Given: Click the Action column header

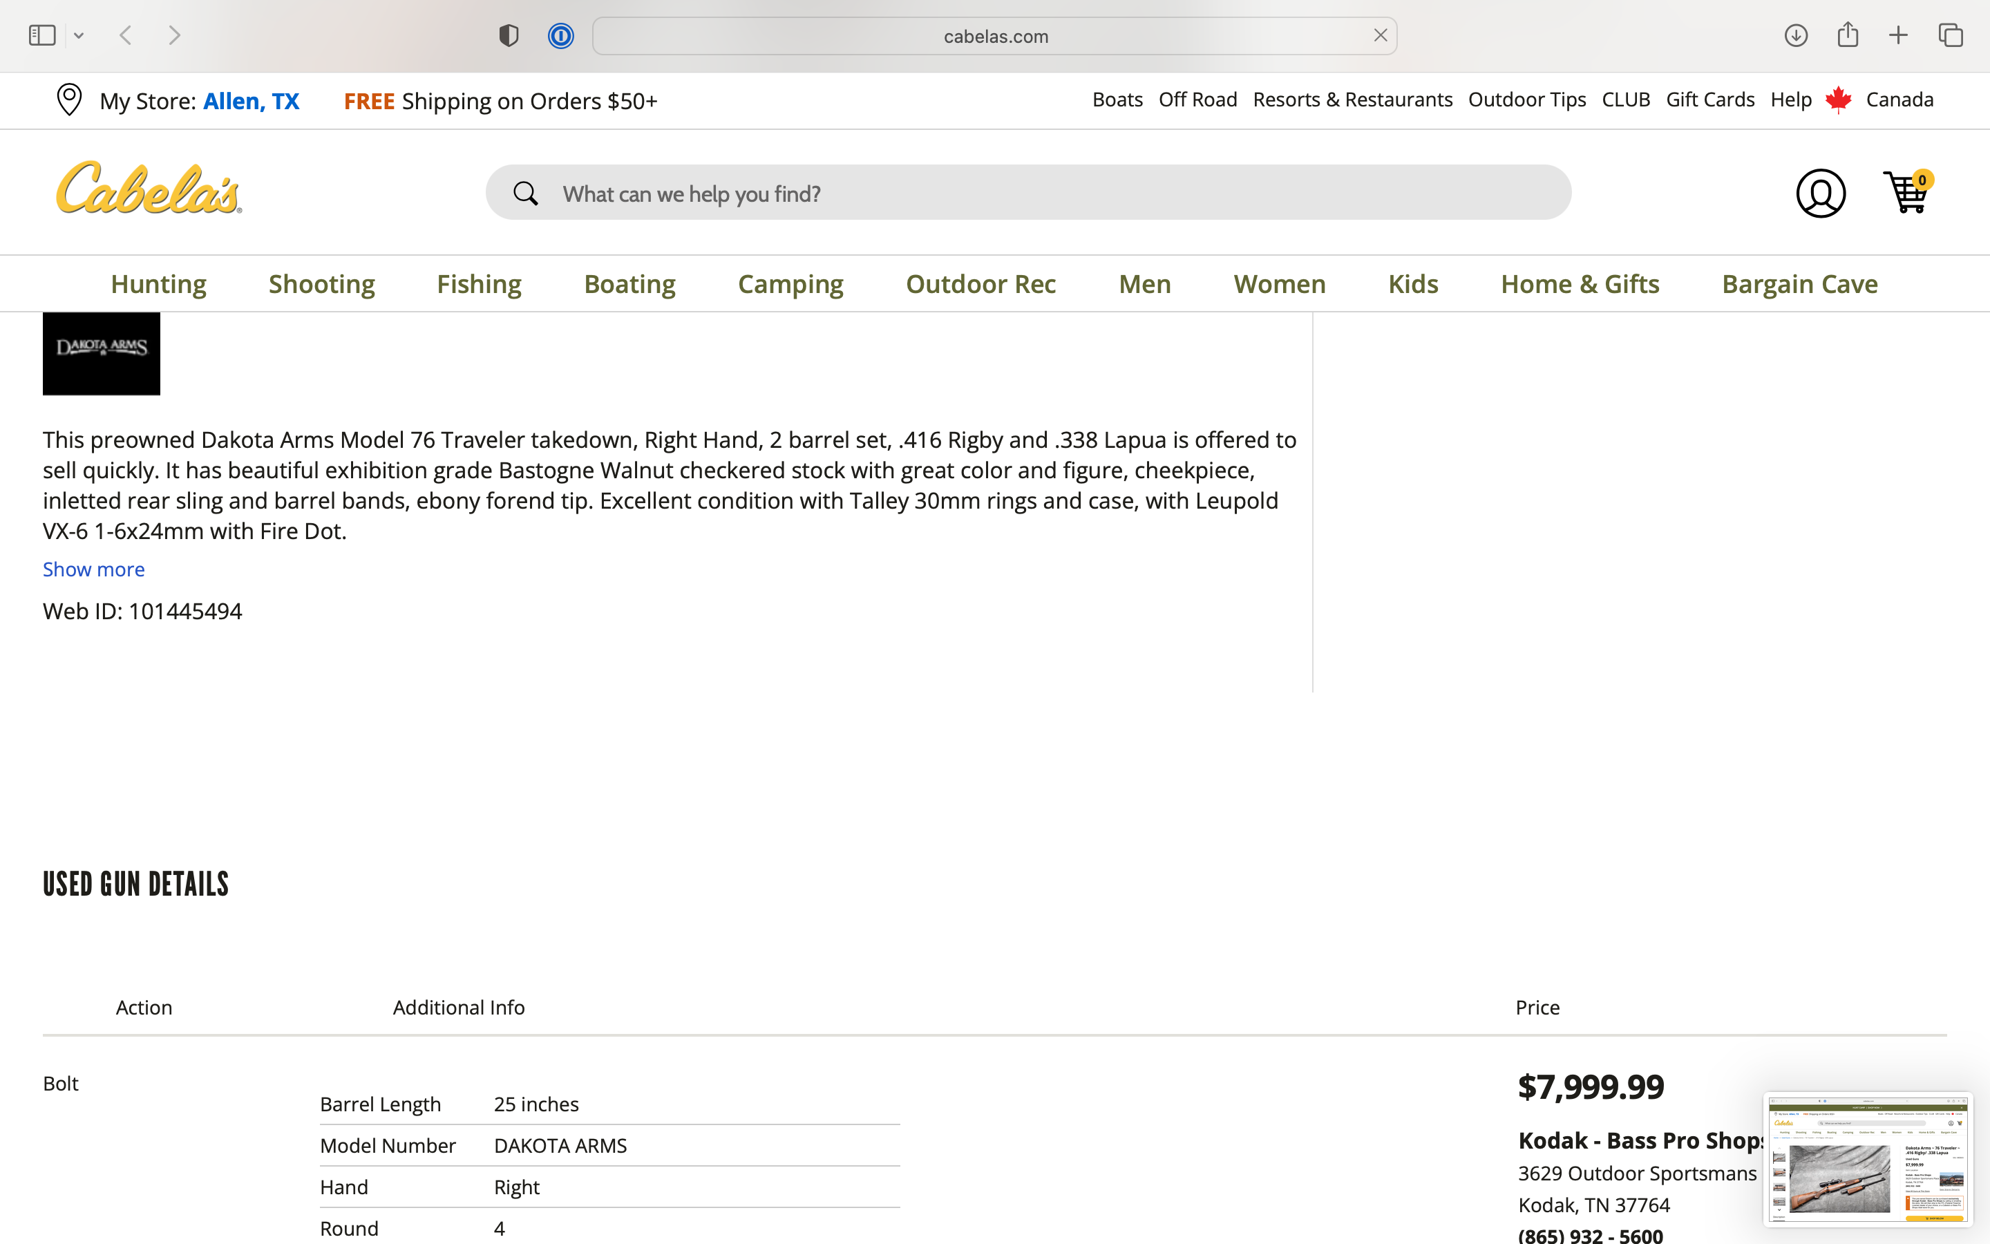Looking at the screenshot, I should pos(144,1007).
